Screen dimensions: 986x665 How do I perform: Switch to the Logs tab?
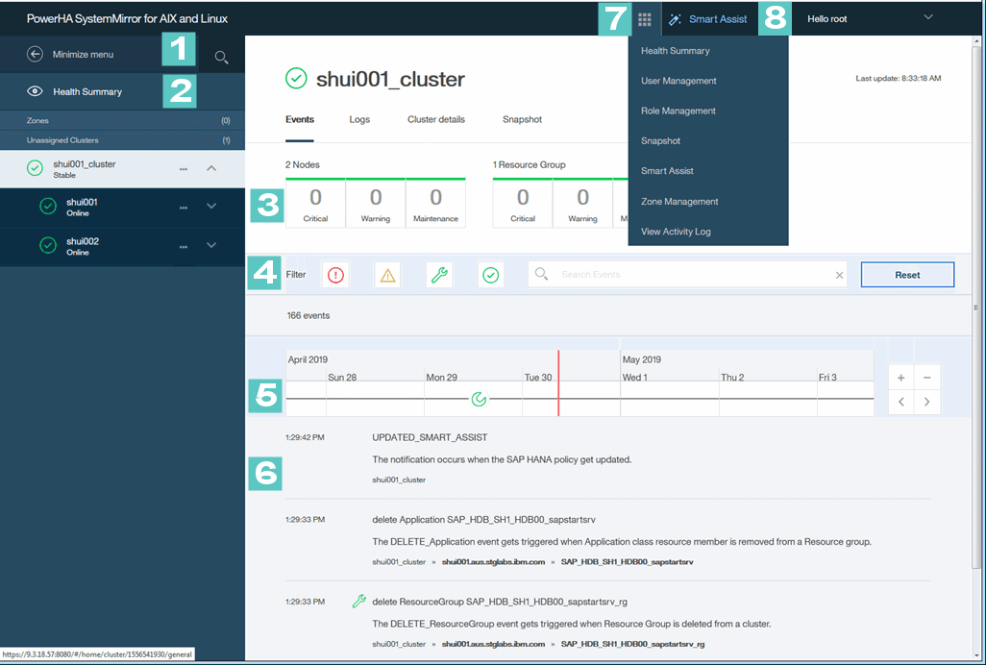[x=359, y=119]
